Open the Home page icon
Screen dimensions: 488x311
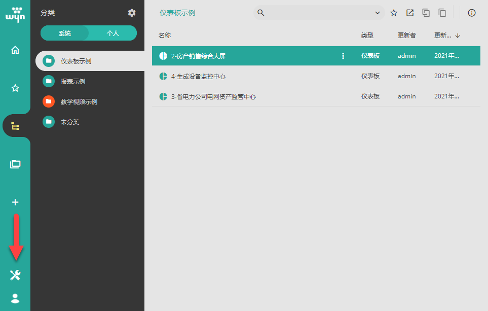15,50
